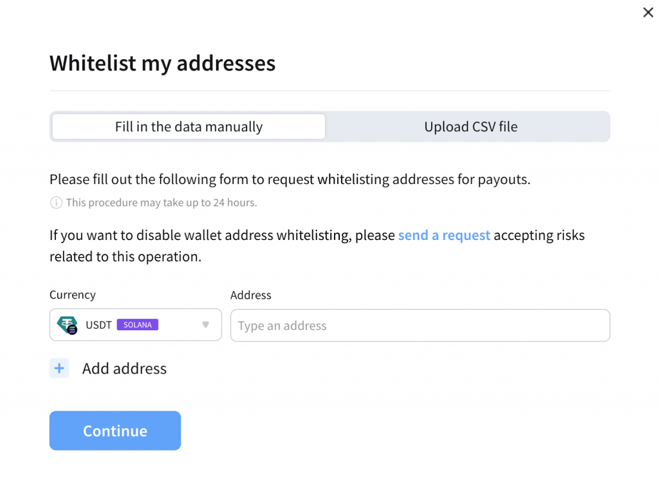The image size is (659, 498).
Task: Click the disable wallet address whitelisting sentence
Action: (x=222, y=235)
